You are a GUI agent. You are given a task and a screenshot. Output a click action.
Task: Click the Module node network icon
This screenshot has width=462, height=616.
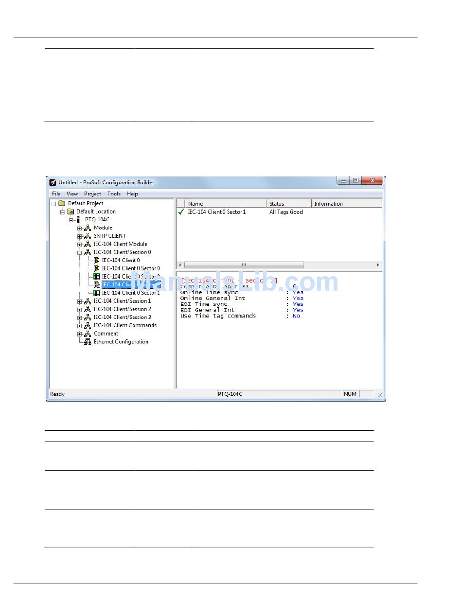point(88,228)
